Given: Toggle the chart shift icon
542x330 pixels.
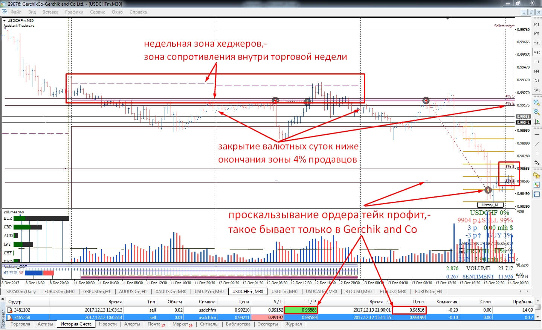Looking at the screenshot, I should pyautogui.click(x=537, y=122).
